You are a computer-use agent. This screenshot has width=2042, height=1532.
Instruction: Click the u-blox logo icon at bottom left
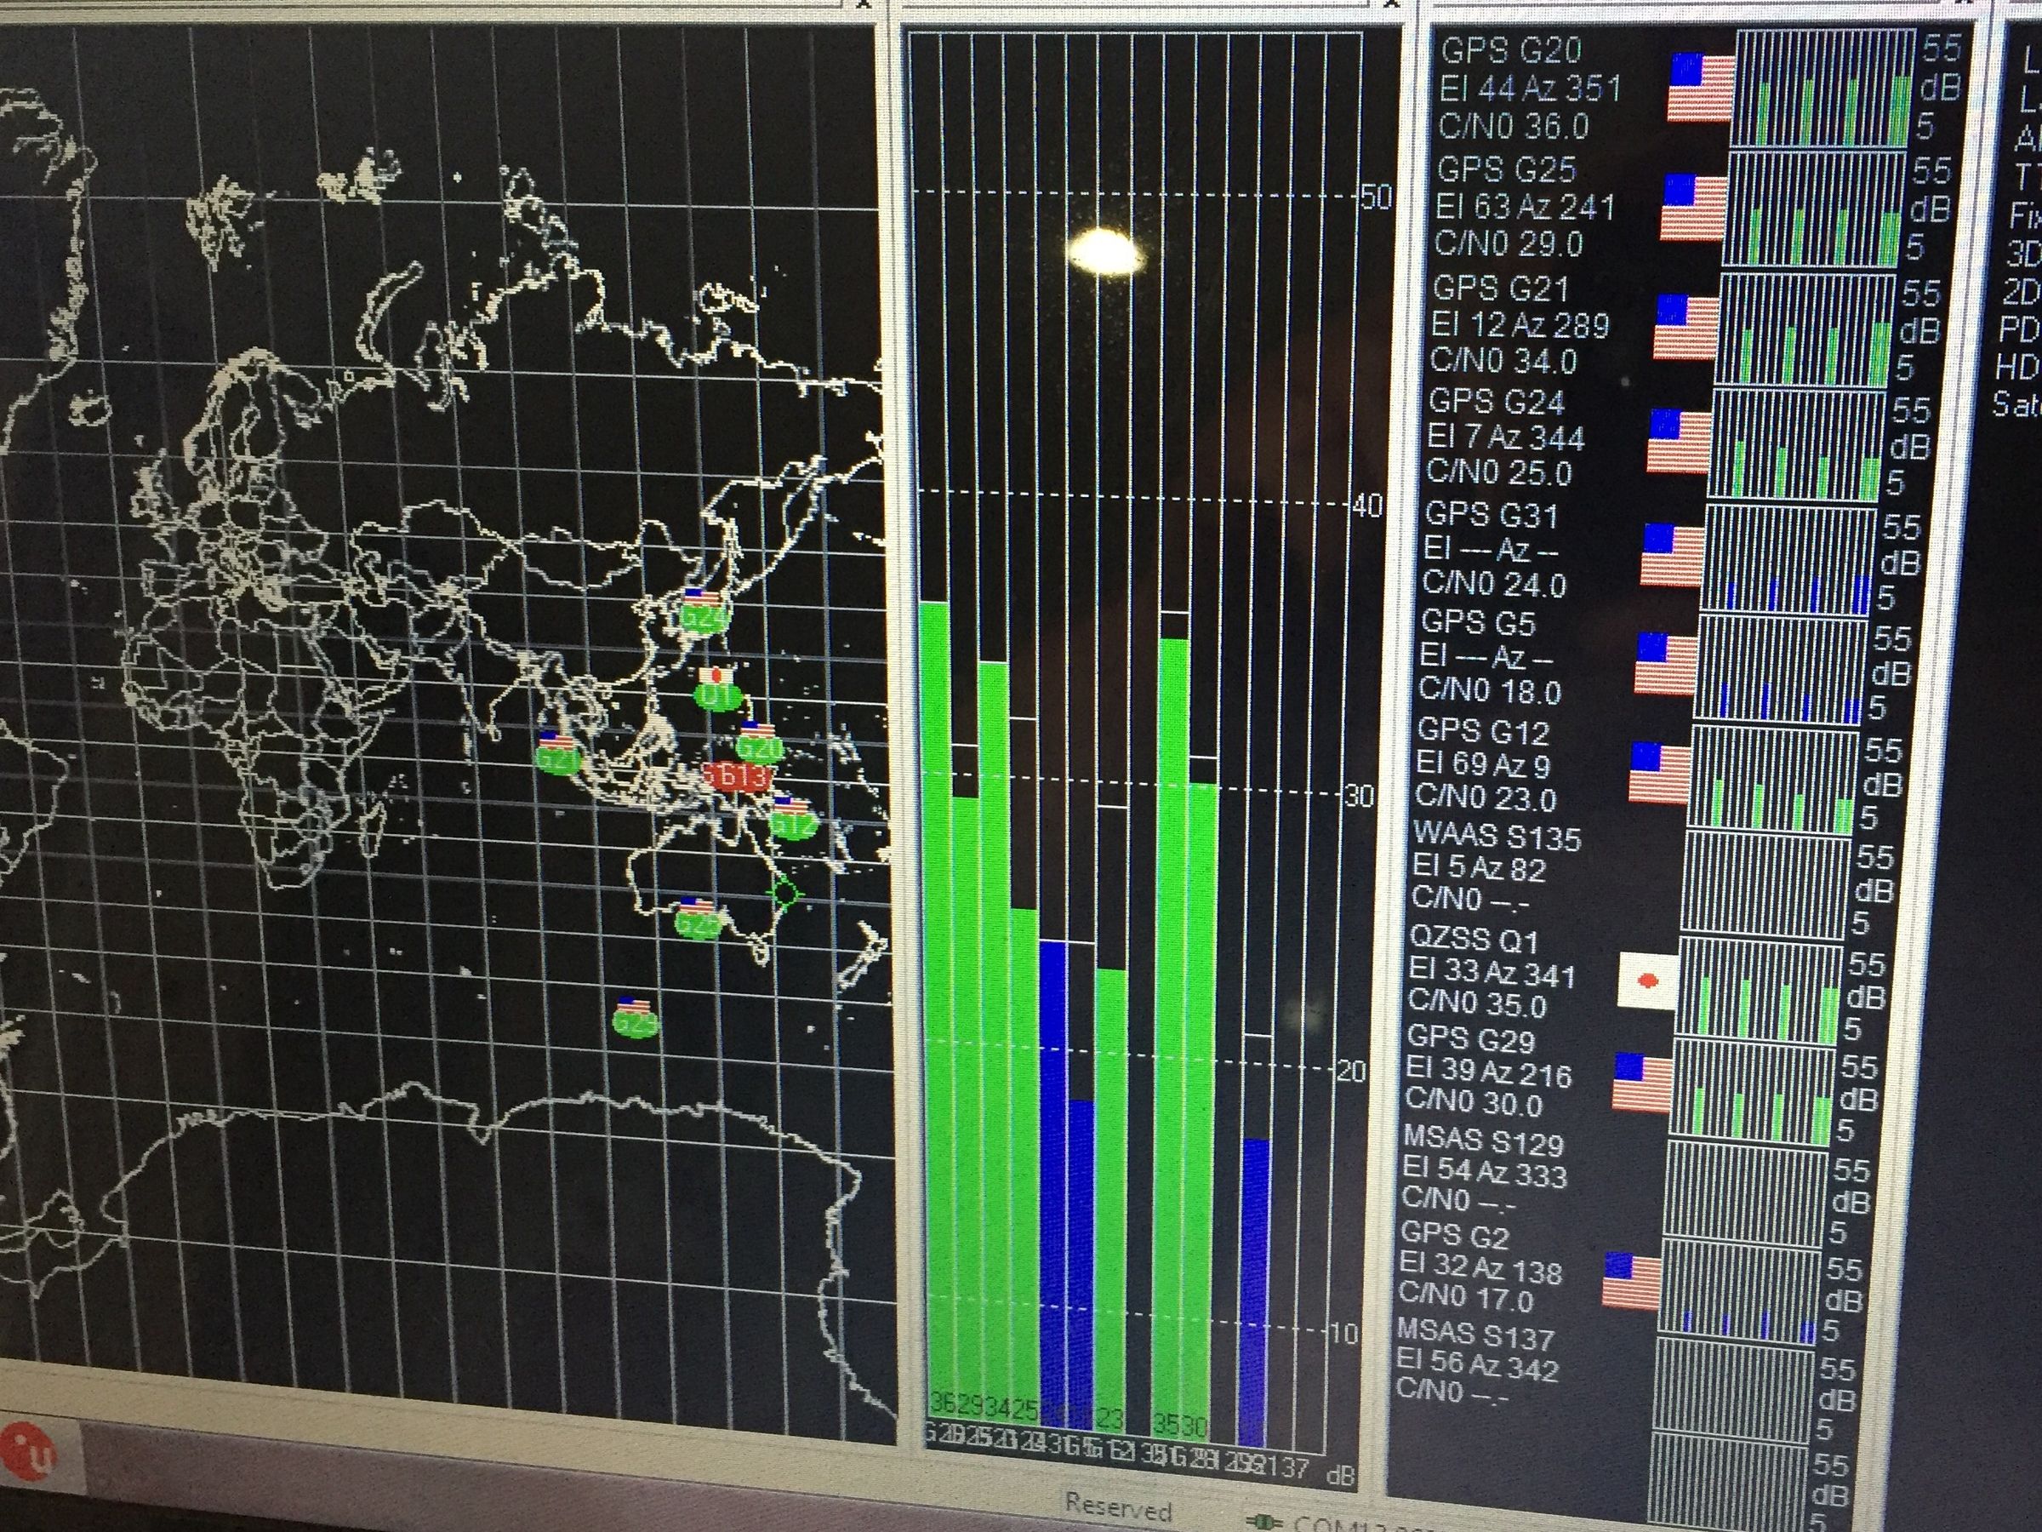(x=30, y=1454)
